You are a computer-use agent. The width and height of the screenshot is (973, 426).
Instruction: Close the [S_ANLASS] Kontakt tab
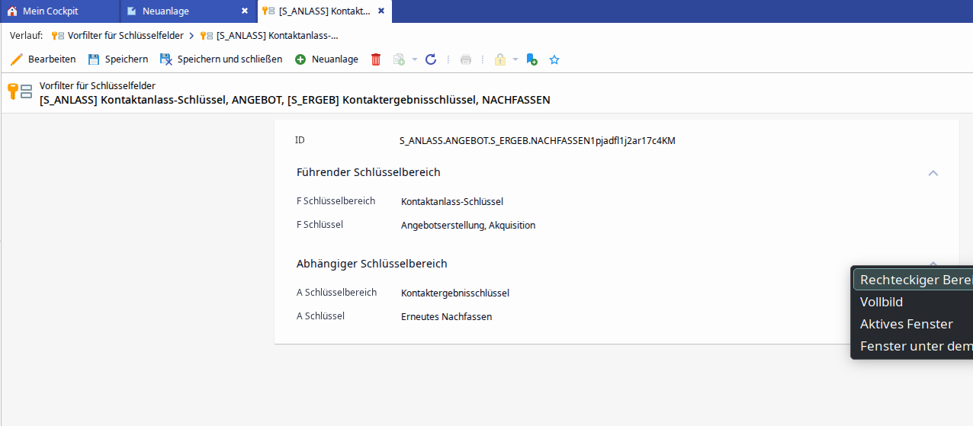click(x=381, y=11)
